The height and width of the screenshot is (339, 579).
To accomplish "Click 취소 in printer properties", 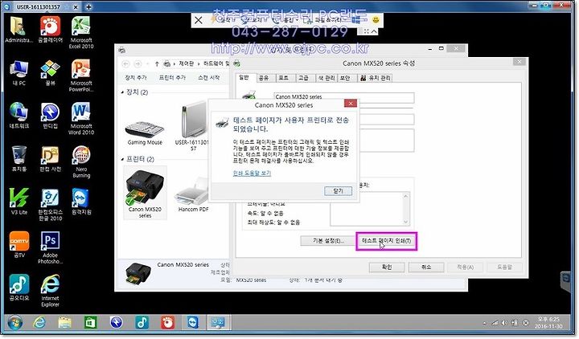I will tap(426, 267).
